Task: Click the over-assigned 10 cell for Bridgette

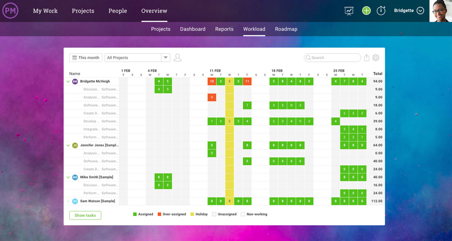Action: (212, 81)
